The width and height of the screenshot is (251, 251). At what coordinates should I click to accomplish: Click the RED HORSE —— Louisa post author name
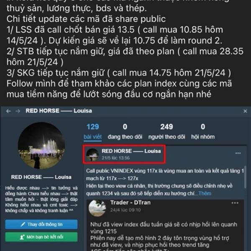[x=131, y=151]
